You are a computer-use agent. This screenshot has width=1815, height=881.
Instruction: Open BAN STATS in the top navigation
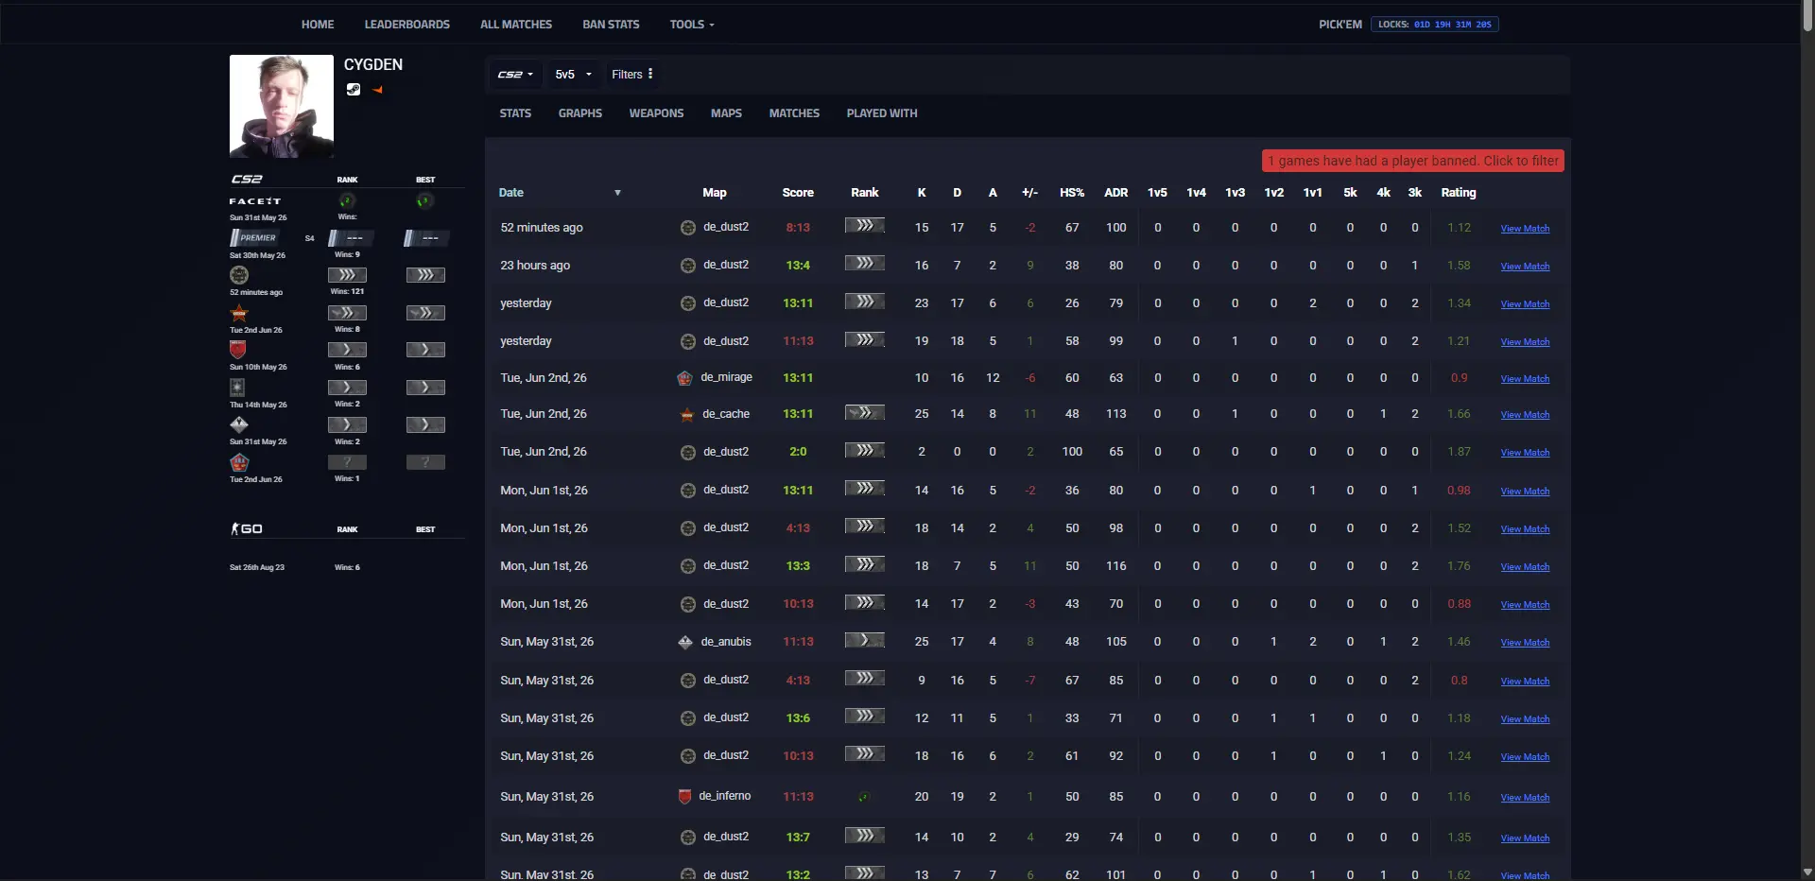(x=611, y=25)
